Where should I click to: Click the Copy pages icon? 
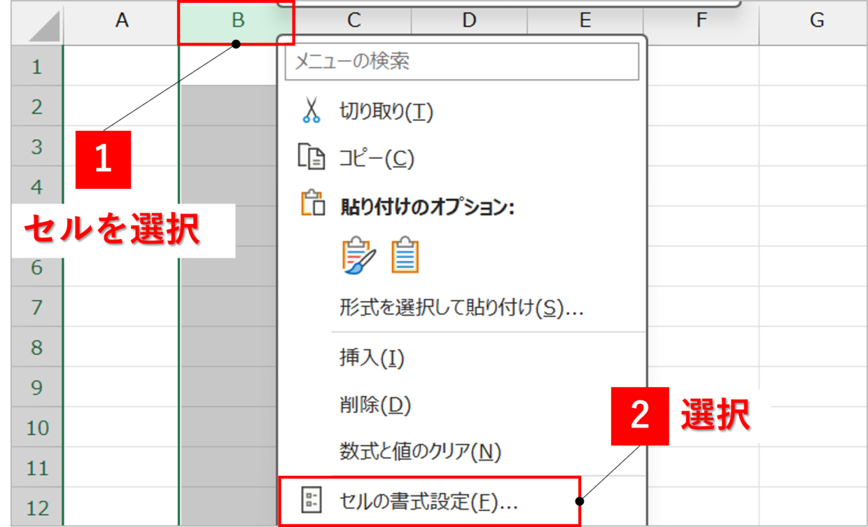coord(311,157)
